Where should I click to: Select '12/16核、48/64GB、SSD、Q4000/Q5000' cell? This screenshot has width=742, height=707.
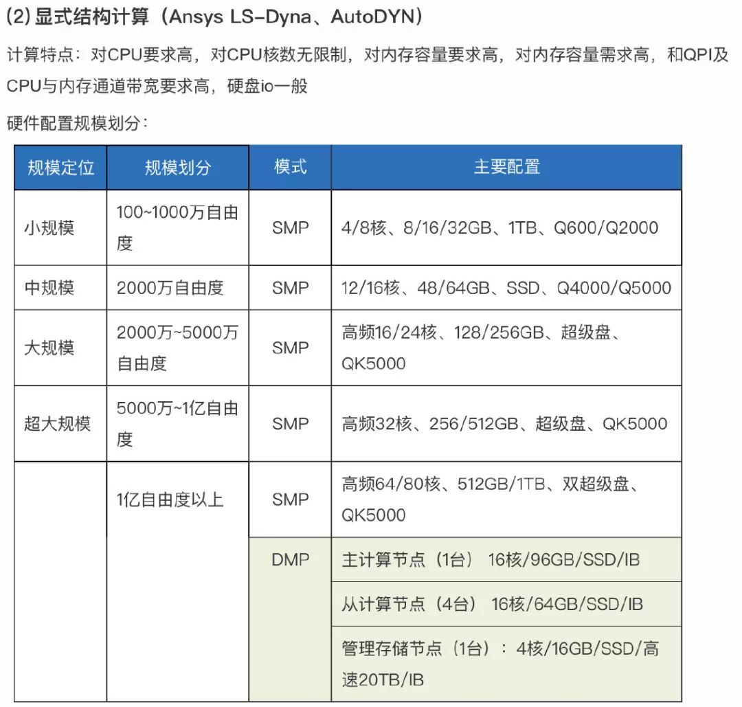pyautogui.click(x=507, y=288)
